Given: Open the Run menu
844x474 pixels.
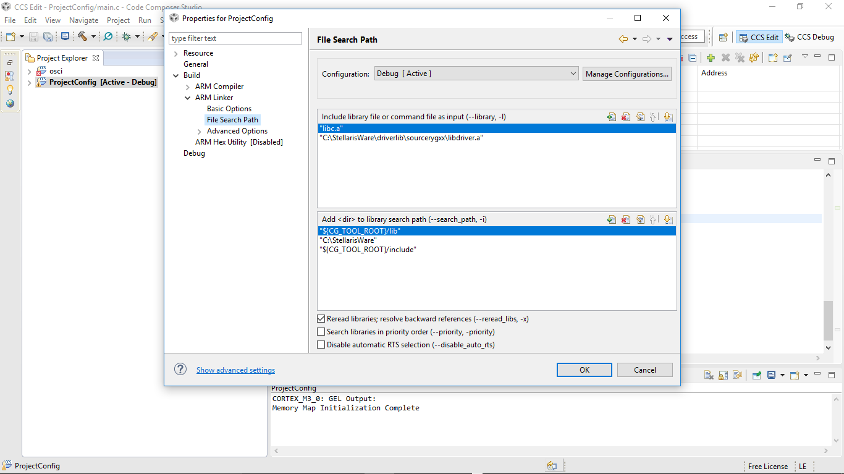Looking at the screenshot, I should tap(145, 20).
